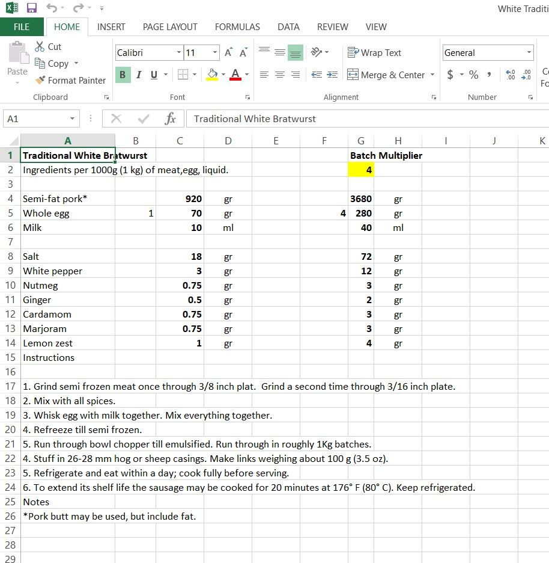This screenshot has height=563, width=549.
Task: Select the Format Painter brush
Action: tap(40, 80)
